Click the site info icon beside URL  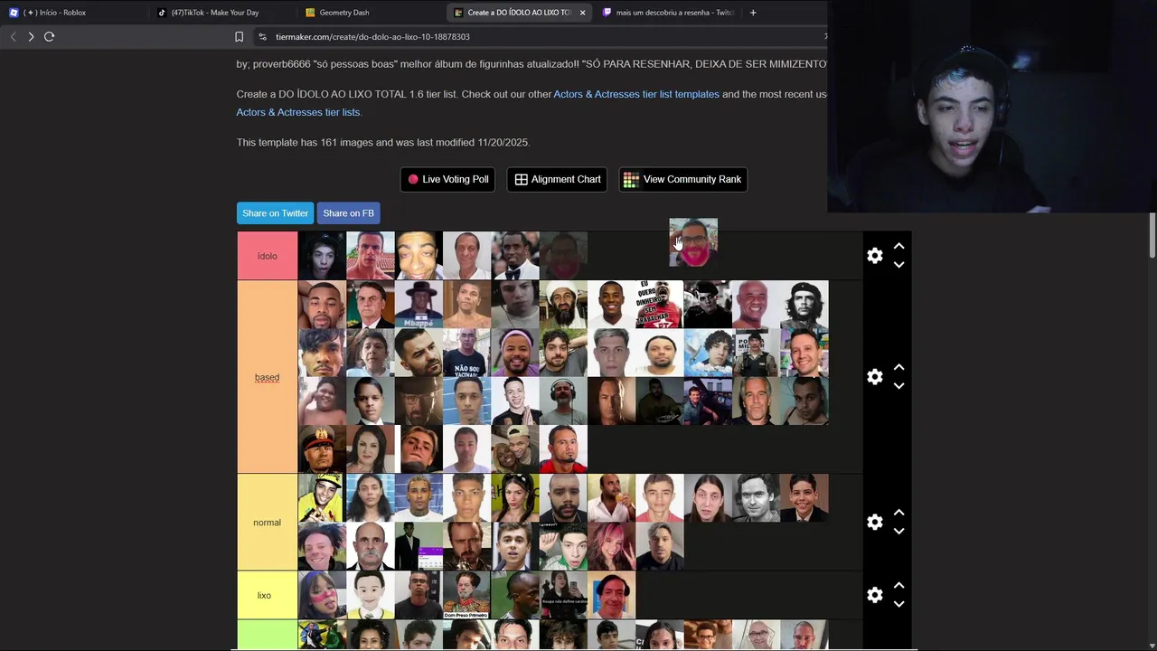pos(262,37)
